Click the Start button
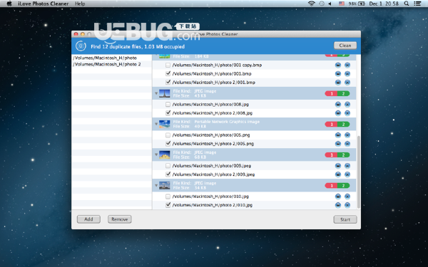 point(345,219)
